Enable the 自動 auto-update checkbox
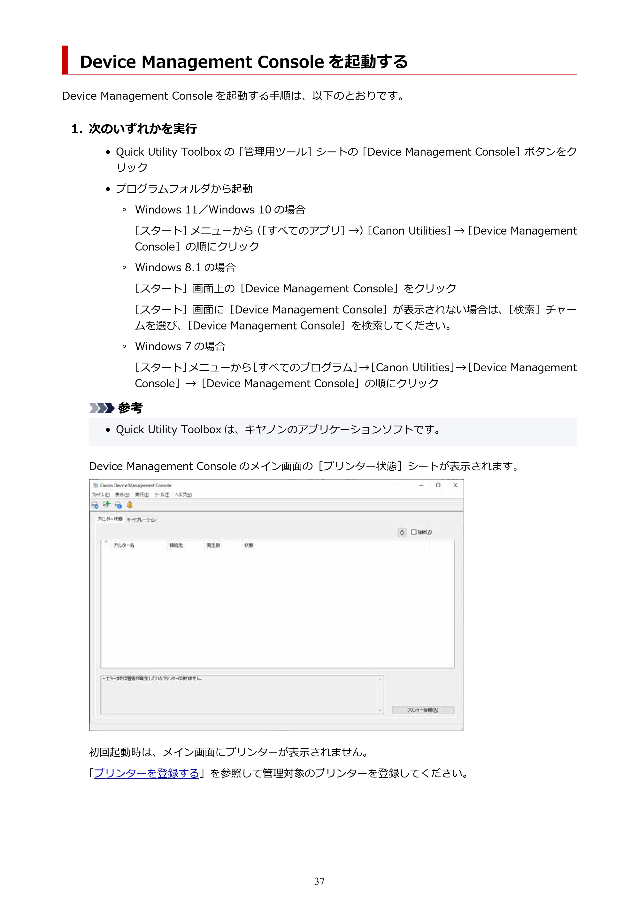The image size is (639, 904). point(413,532)
